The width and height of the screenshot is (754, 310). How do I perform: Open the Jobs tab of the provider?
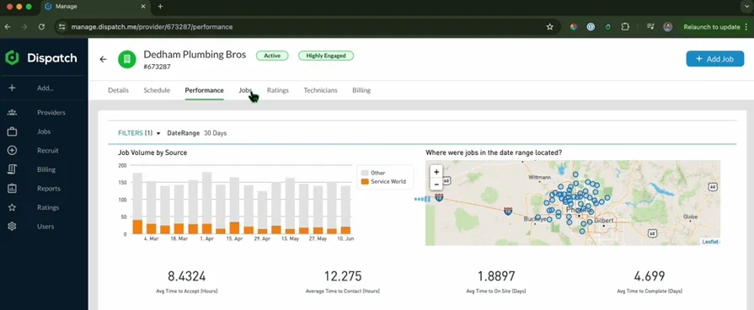[x=245, y=90]
